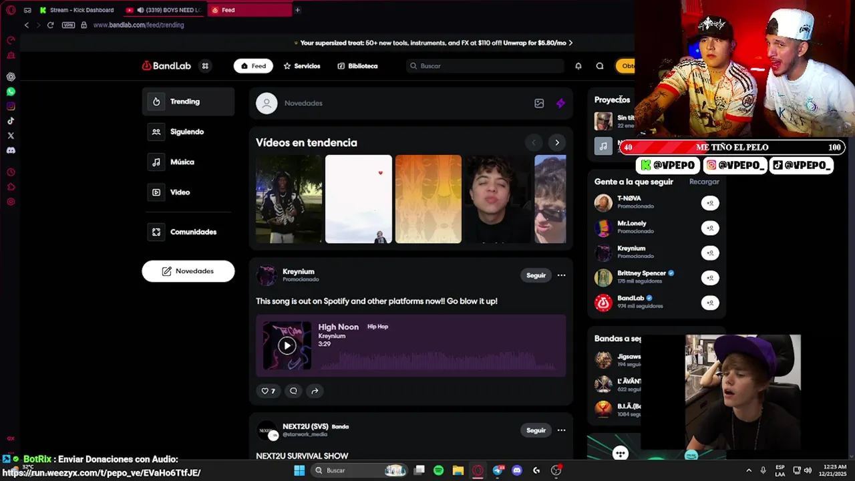Follow BandLab with the add-user icon
Viewport: 855px width, 481px height.
(x=710, y=303)
